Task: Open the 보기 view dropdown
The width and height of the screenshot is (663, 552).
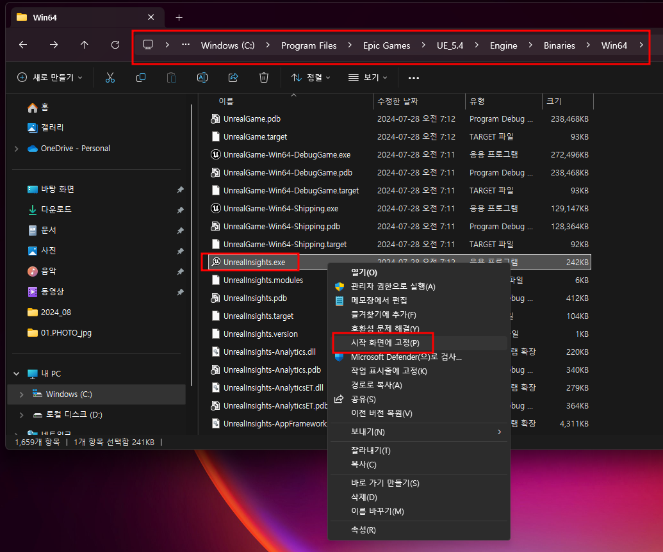Action: tap(368, 77)
